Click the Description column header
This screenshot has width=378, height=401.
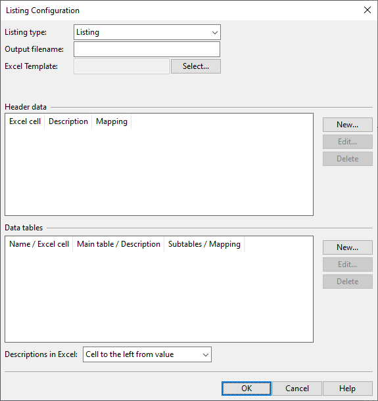click(68, 121)
